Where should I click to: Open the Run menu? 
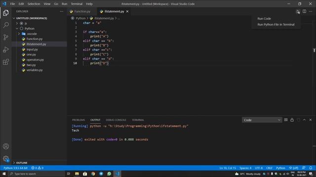(64, 4)
